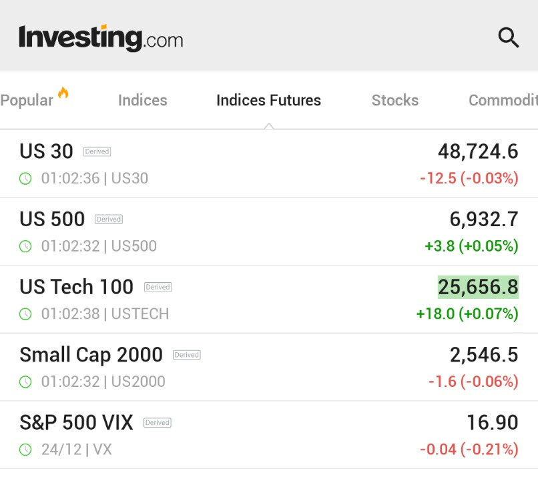Screen dimensions: 538x477
Task: Open the US Tech 100 link
Action: (x=77, y=287)
